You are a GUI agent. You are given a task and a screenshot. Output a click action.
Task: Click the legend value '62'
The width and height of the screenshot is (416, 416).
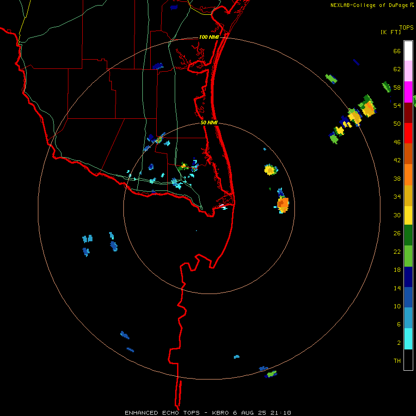click(397, 69)
